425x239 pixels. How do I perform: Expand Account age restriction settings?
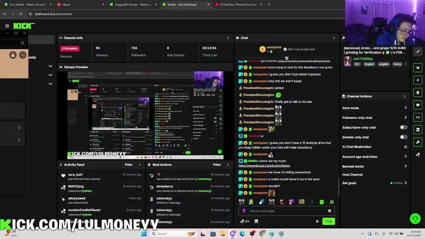[405, 157]
